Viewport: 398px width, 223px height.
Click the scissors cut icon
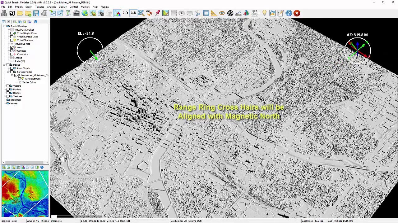pos(198,13)
